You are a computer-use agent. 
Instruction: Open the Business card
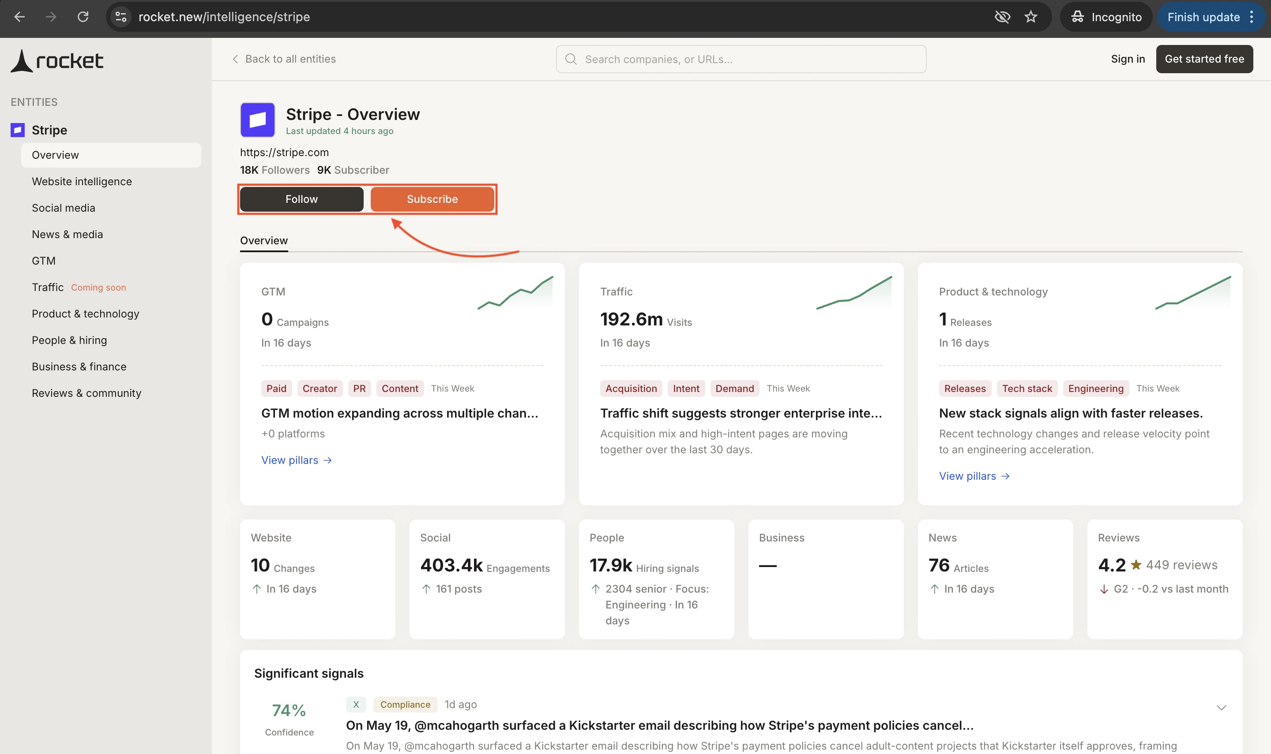tap(826, 579)
